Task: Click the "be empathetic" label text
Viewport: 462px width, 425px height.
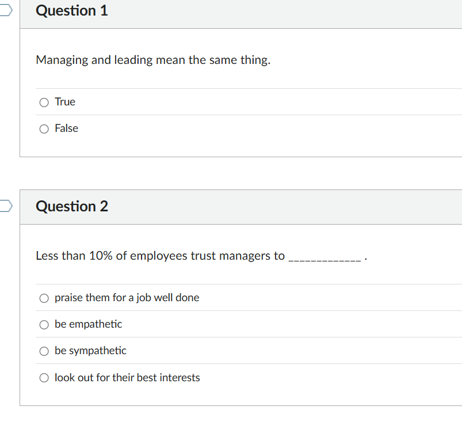Action: coord(88,324)
